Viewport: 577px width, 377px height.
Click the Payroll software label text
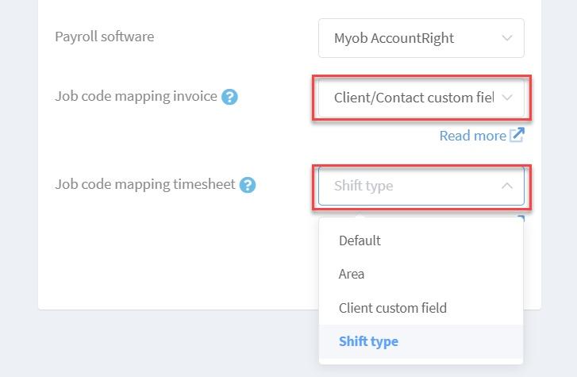[x=105, y=37]
